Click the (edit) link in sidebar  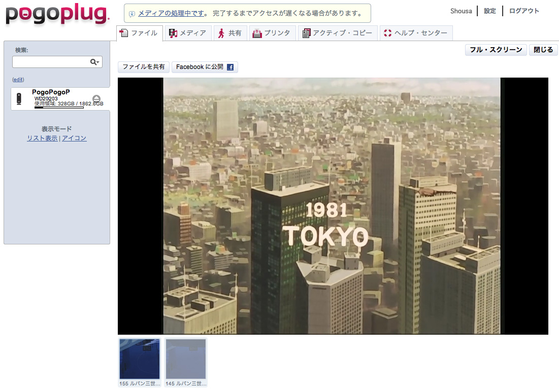18,80
